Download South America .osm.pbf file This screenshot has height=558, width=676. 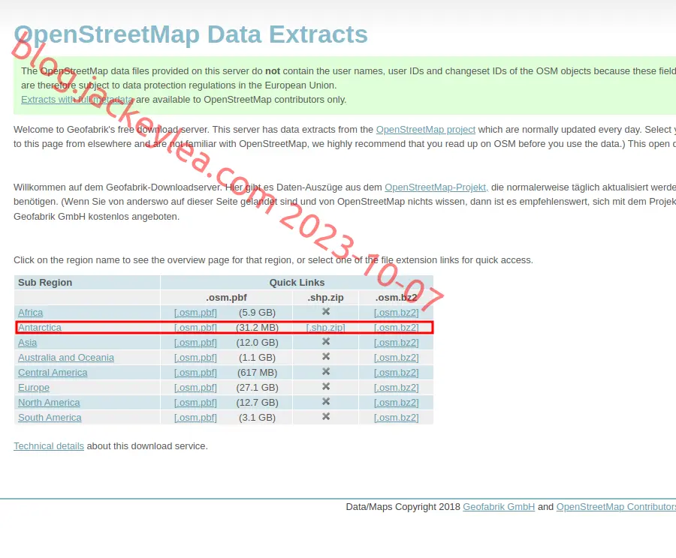click(195, 418)
